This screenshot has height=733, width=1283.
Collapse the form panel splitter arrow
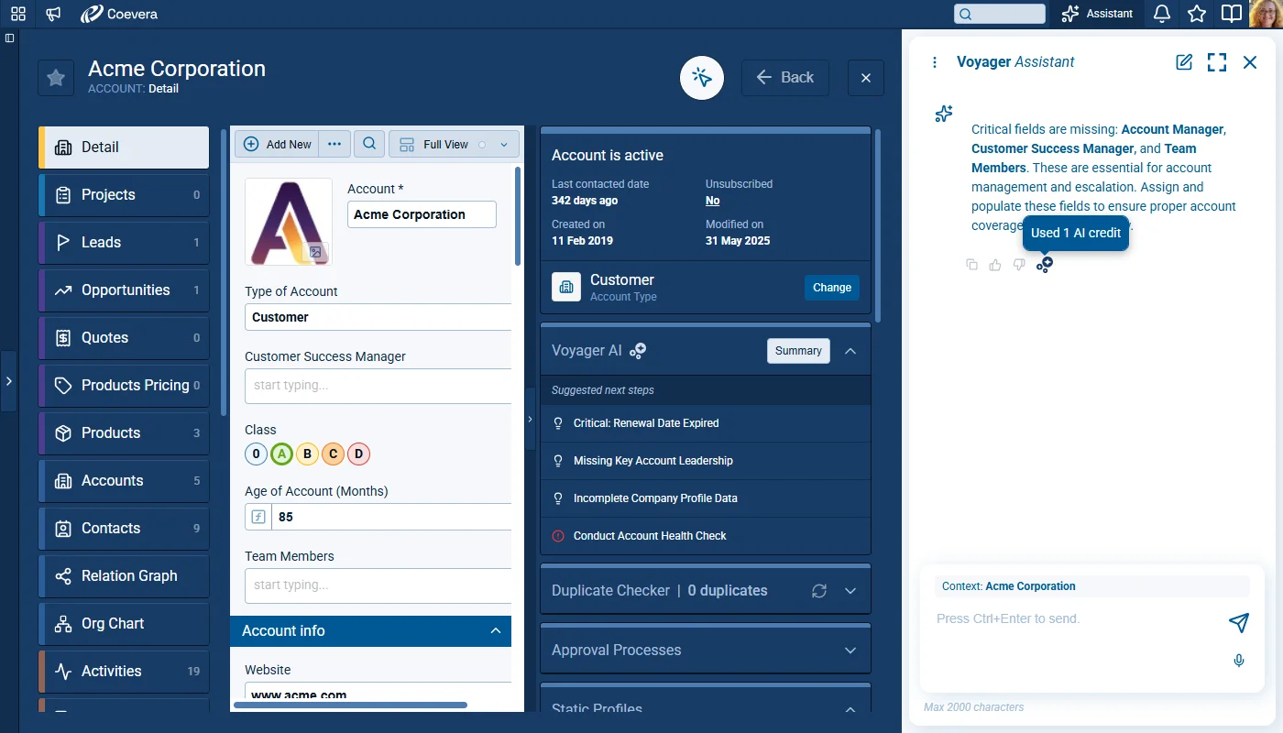pyautogui.click(x=530, y=419)
